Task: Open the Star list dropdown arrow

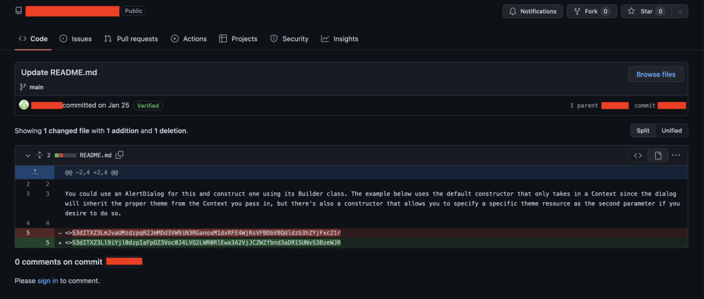Action: [680, 11]
